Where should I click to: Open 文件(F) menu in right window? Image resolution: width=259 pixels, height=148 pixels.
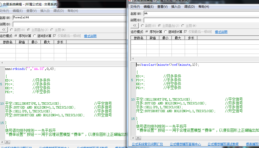135,7
